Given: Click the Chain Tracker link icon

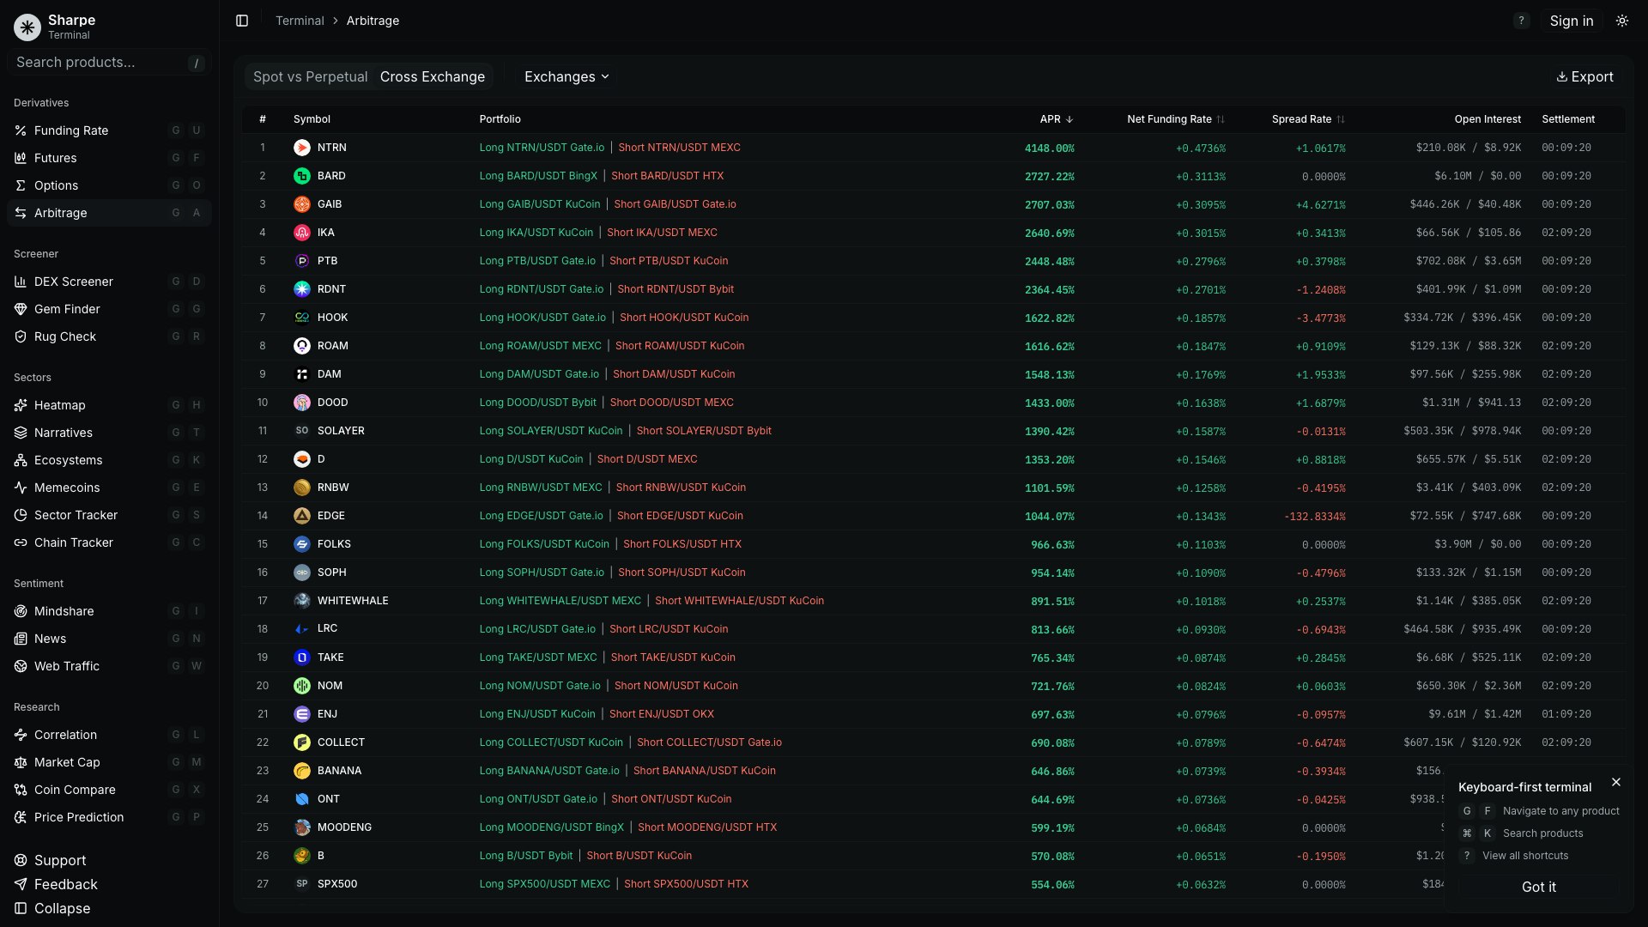Looking at the screenshot, I should 21,542.
